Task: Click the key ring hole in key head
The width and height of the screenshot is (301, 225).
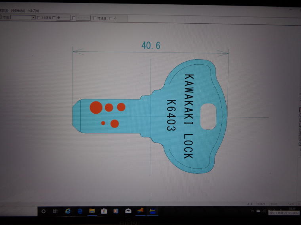Action: (208, 117)
